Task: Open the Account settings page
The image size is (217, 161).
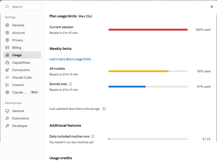Action: coord(22,33)
